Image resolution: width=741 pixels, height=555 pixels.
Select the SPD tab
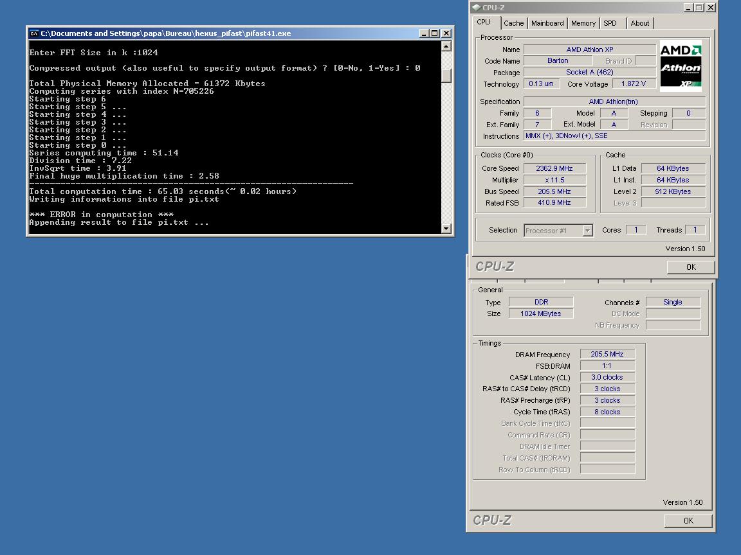(x=610, y=23)
